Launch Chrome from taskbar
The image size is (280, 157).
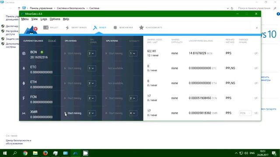25,153
